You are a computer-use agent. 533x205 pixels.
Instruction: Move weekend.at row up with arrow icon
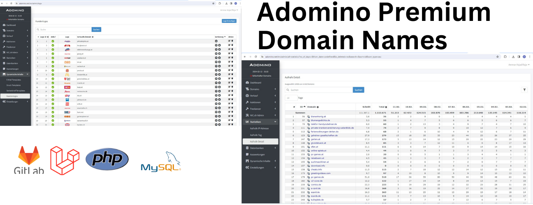[216, 58]
